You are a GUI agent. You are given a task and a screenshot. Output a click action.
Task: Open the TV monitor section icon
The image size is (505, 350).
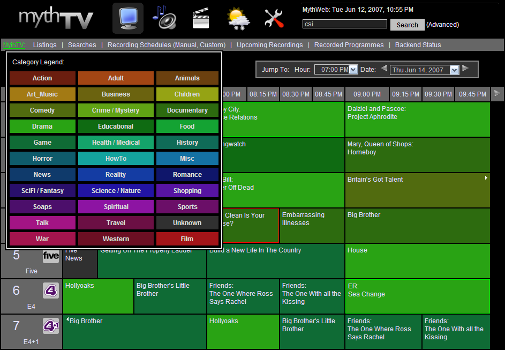point(128,18)
